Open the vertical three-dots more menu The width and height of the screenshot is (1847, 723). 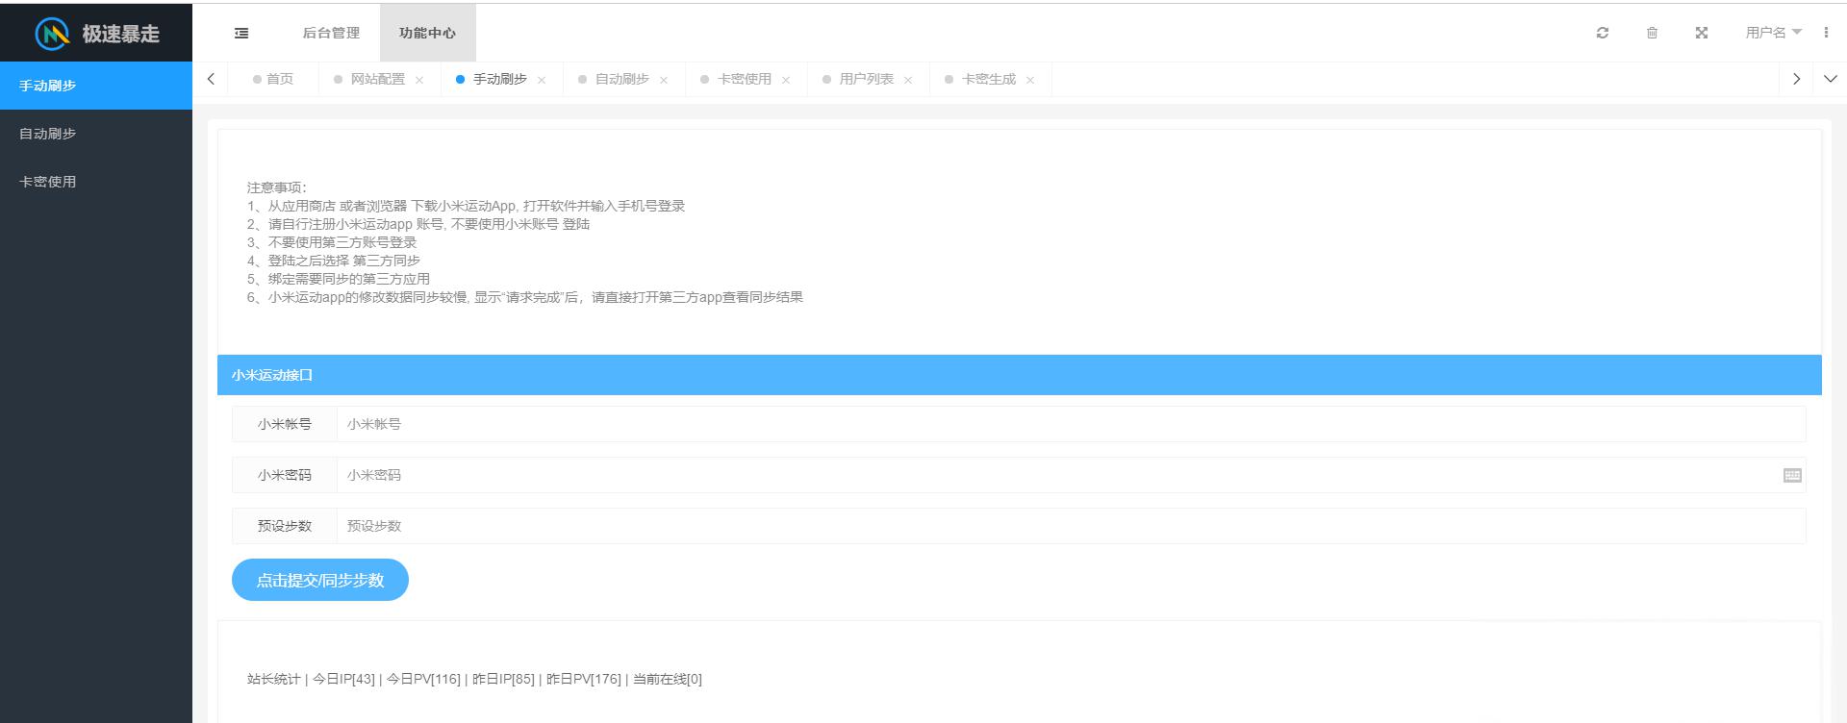click(1826, 33)
